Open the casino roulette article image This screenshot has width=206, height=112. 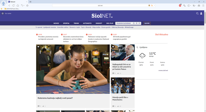(73, 69)
